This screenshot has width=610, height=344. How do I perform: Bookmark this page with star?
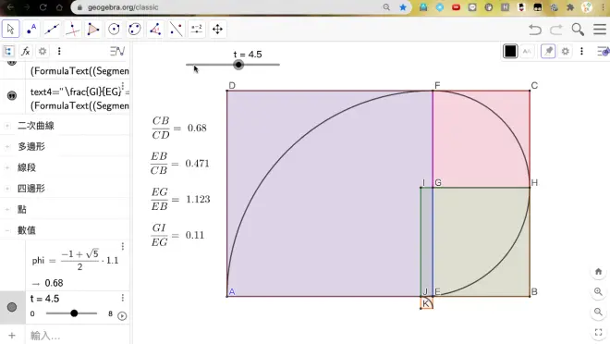(x=403, y=7)
